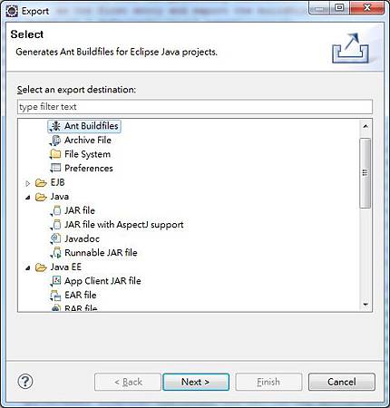The image size is (390, 408).
Task: Expand the EJB folder node
Action: coord(28,183)
